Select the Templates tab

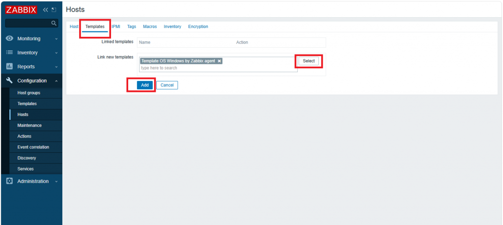(95, 27)
